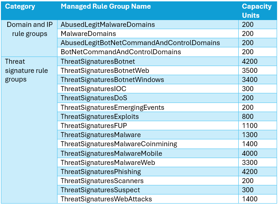This screenshot has height=205, width=278.
Task: Click the ThreatSignaturesDoS cell
Action: tap(94, 98)
